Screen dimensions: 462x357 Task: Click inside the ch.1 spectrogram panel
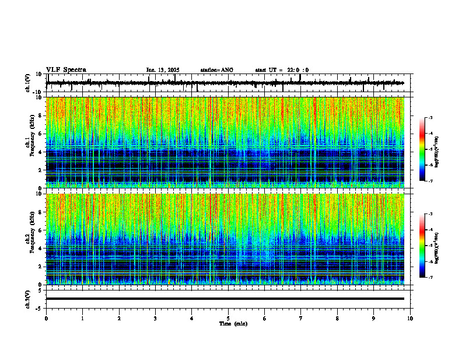(225, 142)
